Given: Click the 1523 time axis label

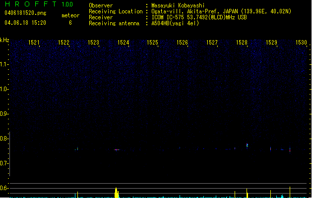Looking at the screenshot, I should tap(93, 43).
